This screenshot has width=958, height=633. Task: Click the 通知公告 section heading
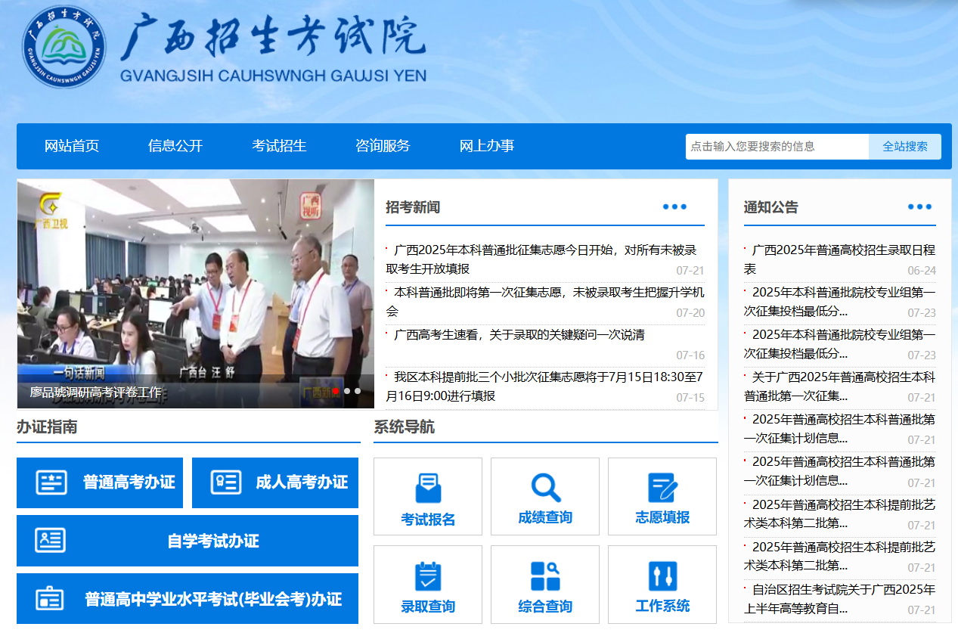point(771,207)
